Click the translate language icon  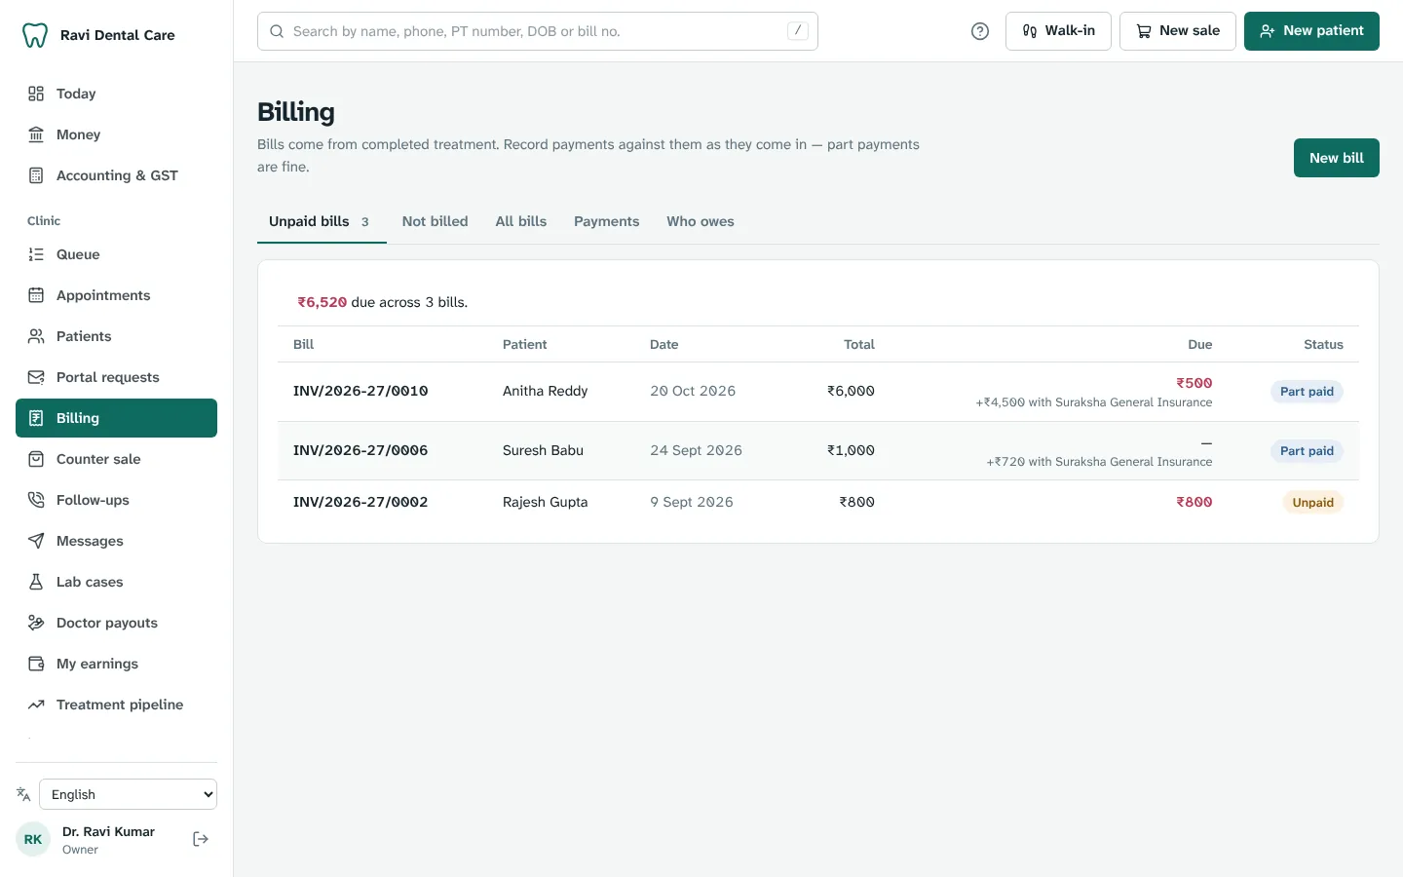(x=23, y=794)
